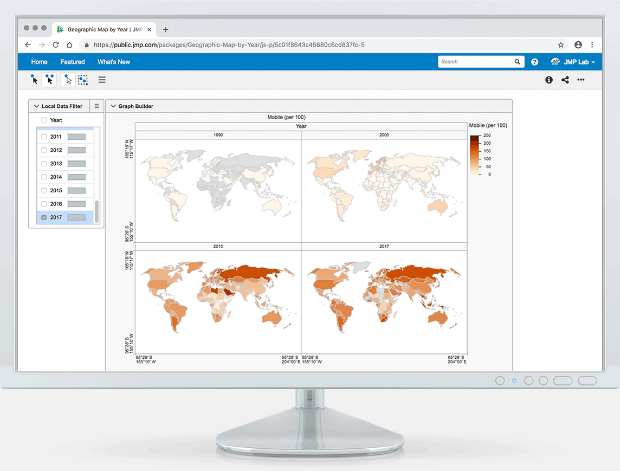Image resolution: width=620 pixels, height=471 pixels.
Task: Go to the Featured menu item
Action: click(x=73, y=62)
